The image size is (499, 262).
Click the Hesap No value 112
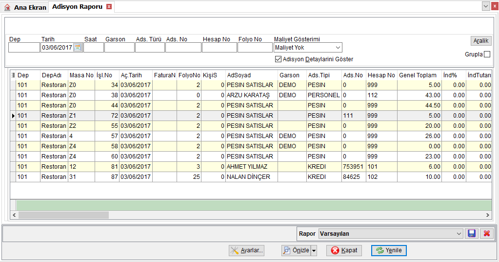(x=381, y=95)
